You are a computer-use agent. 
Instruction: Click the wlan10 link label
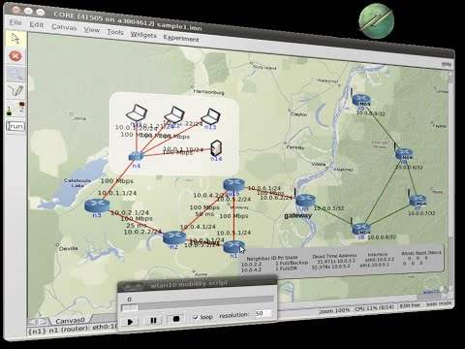[431, 292]
